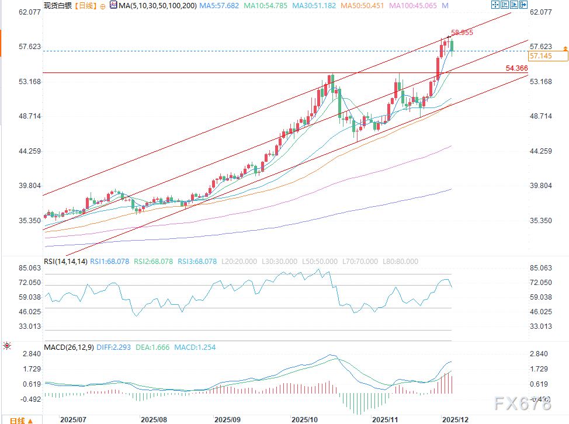
Task: Select the 57.145 current price tag
Action: tap(548, 56)
